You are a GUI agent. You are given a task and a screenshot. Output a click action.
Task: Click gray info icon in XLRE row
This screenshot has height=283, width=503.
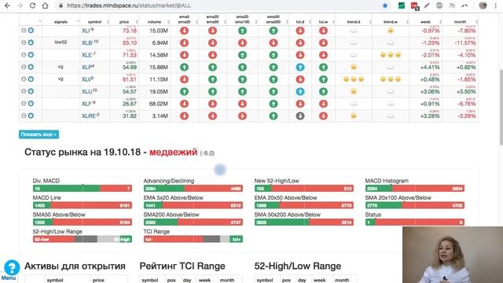[x=24, y=116]
